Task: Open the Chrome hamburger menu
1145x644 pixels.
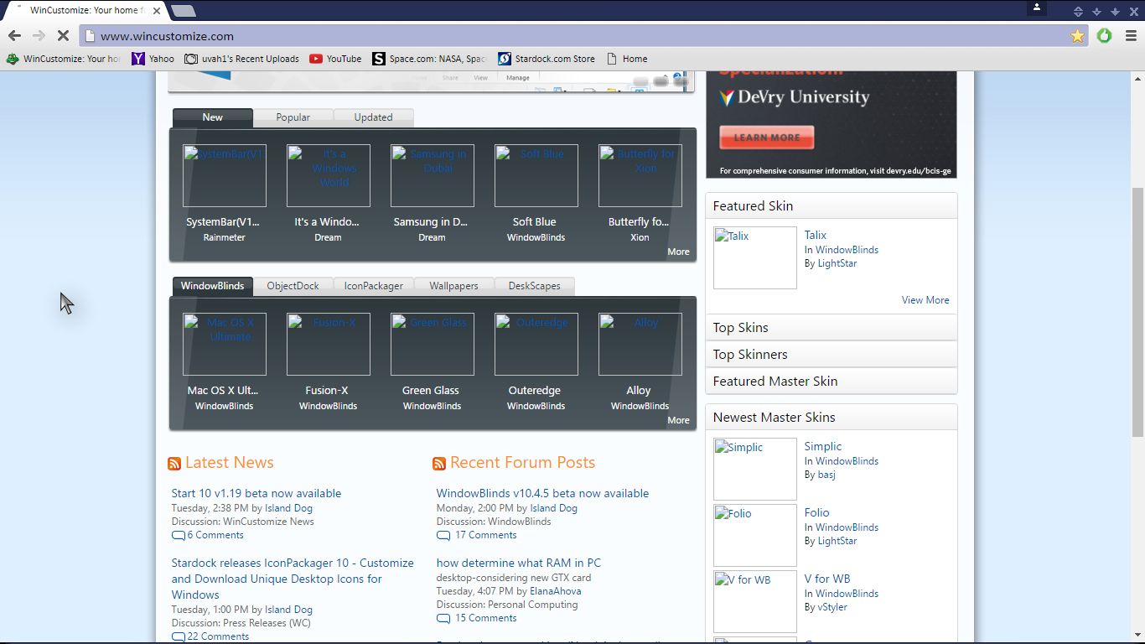Action: [1131, 36]
